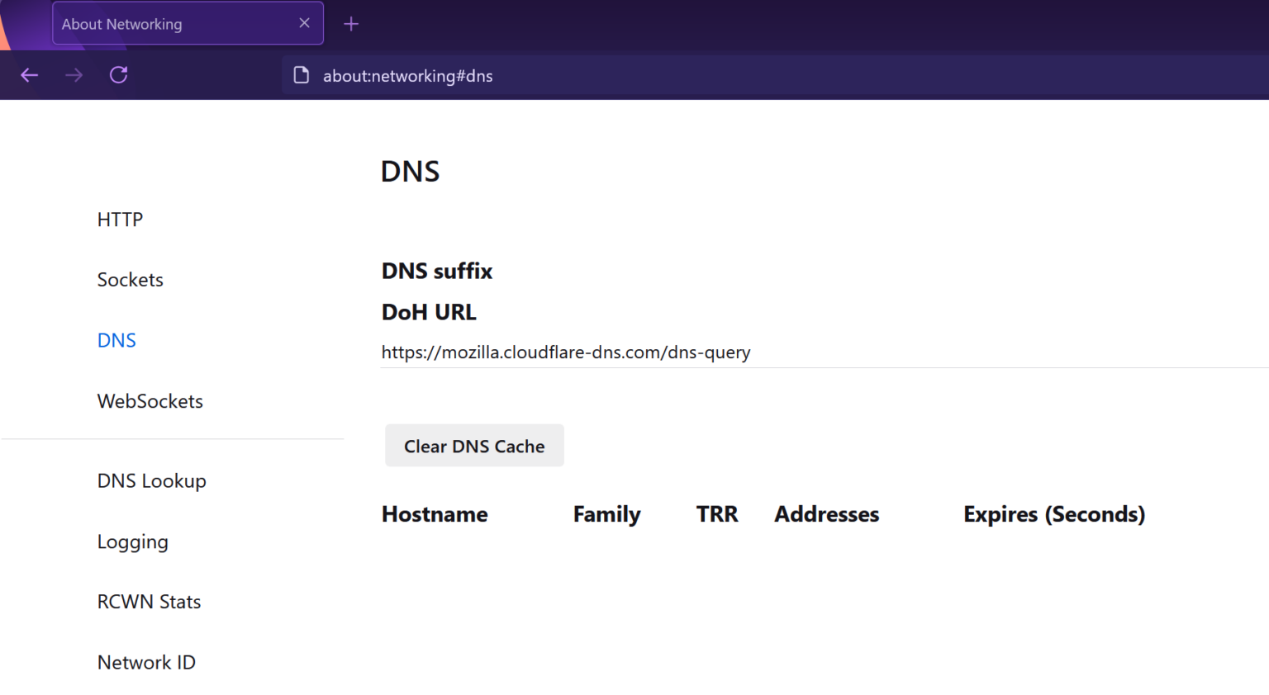This screenshot has height=695, width=1269.
Task: Navigate to the HTTP section
Action: click(120, 219)
